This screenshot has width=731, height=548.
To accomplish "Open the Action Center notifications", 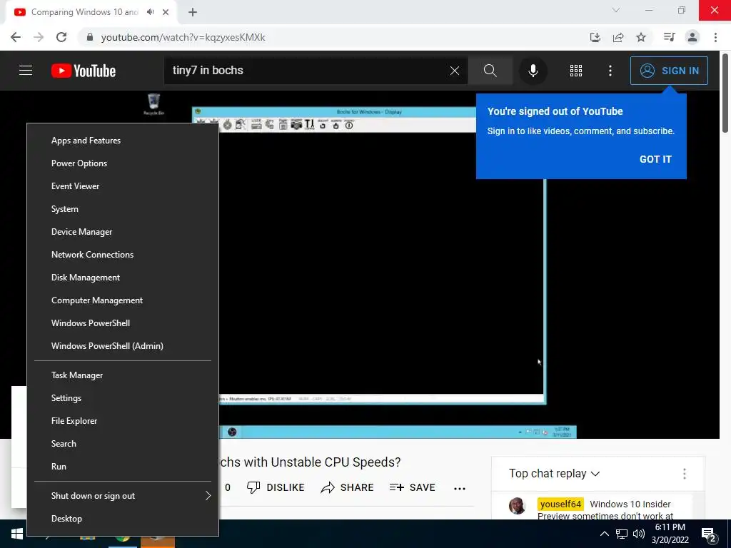I will click(709, 535).
